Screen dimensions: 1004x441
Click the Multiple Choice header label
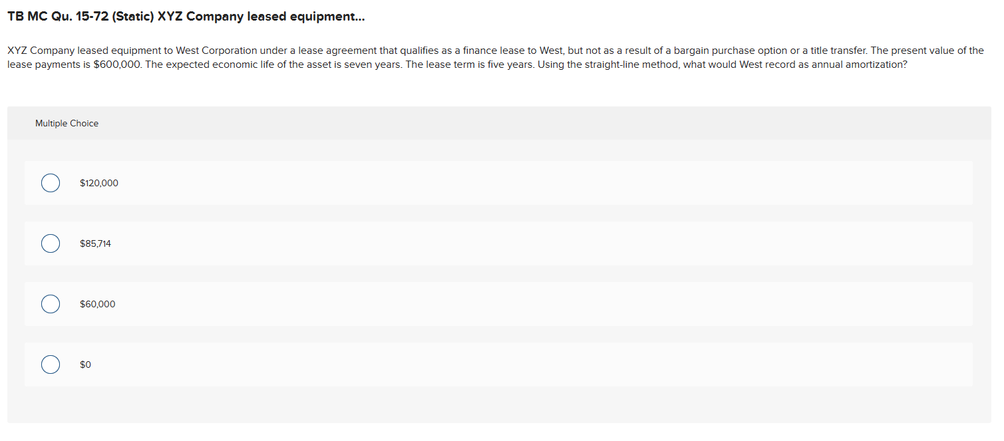click(67, 123)
